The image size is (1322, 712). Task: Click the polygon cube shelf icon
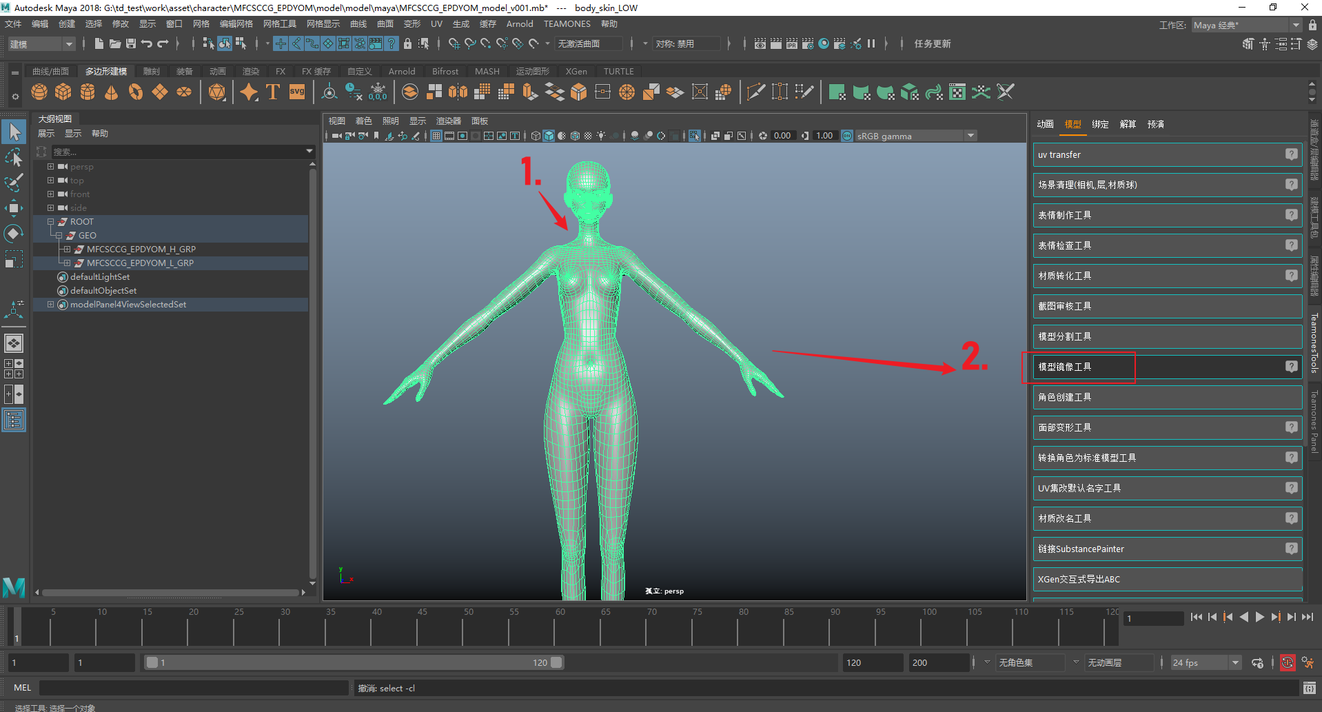(x=63, y=92)
